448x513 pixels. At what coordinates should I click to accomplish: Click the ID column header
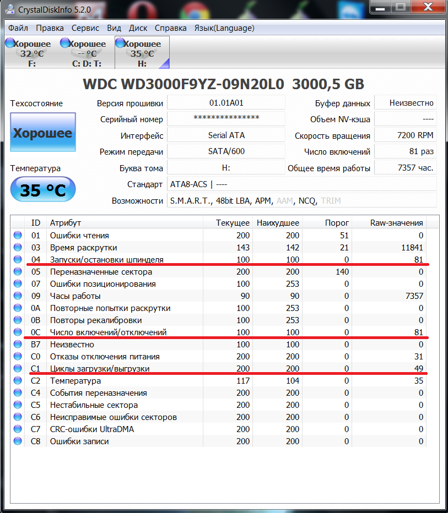35,223
